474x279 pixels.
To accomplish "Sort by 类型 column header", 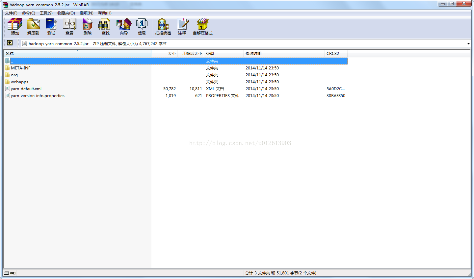I will pos(224,53).
